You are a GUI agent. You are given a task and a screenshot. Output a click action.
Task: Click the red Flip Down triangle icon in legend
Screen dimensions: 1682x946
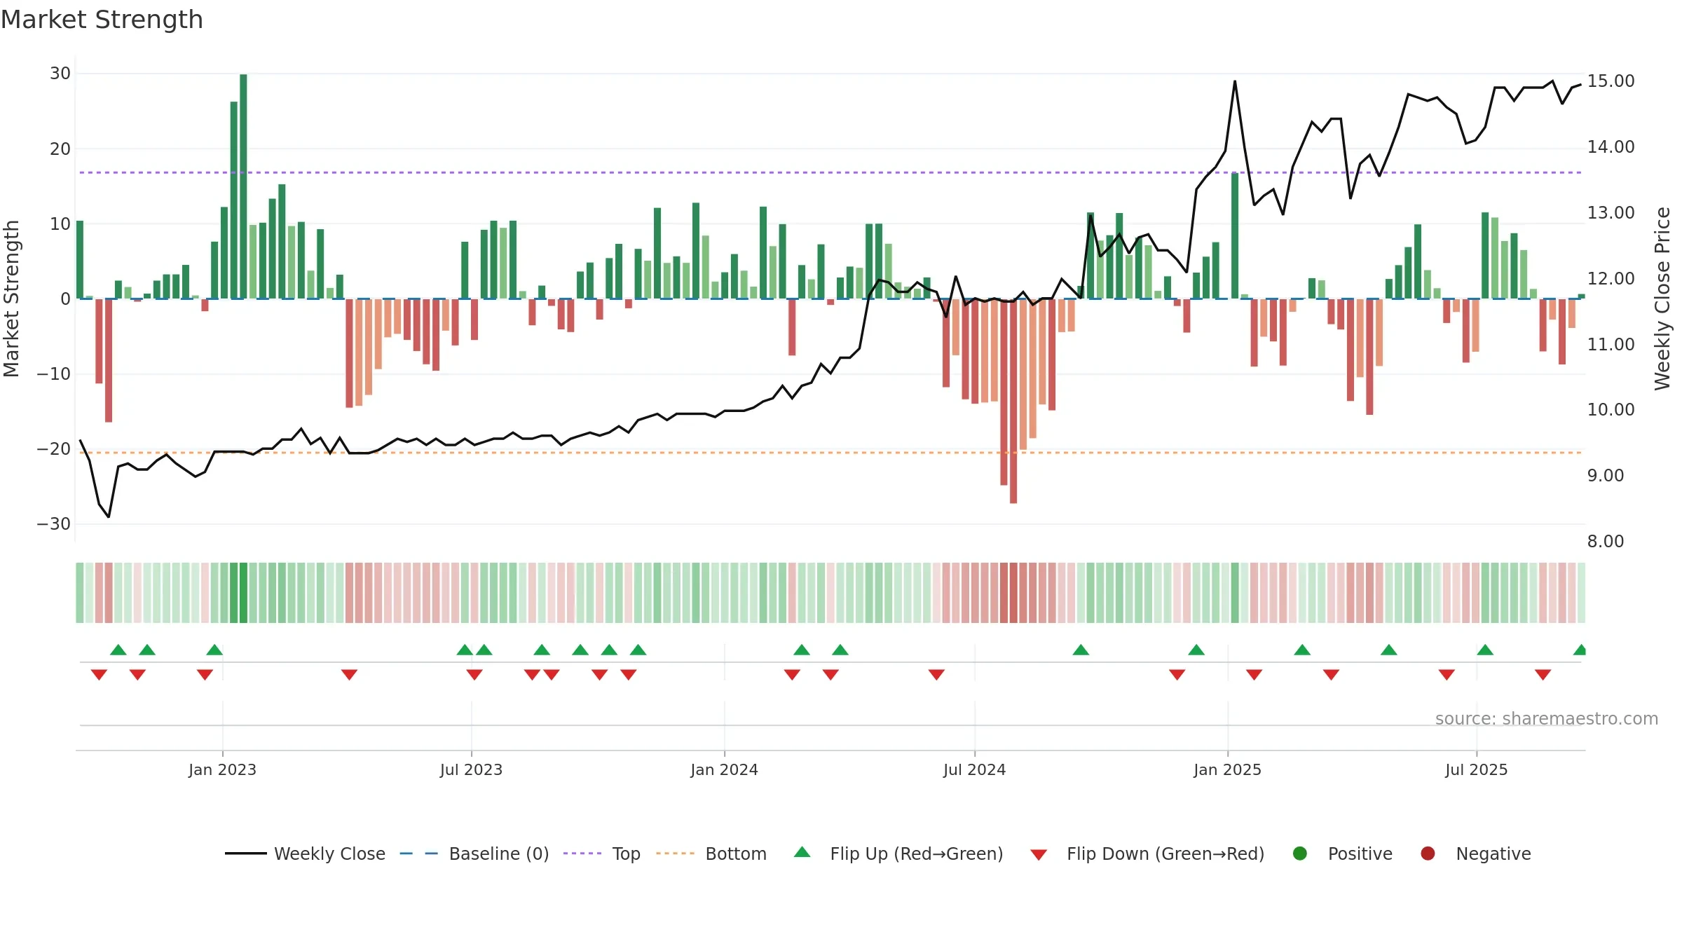[x=1039, y=855]
